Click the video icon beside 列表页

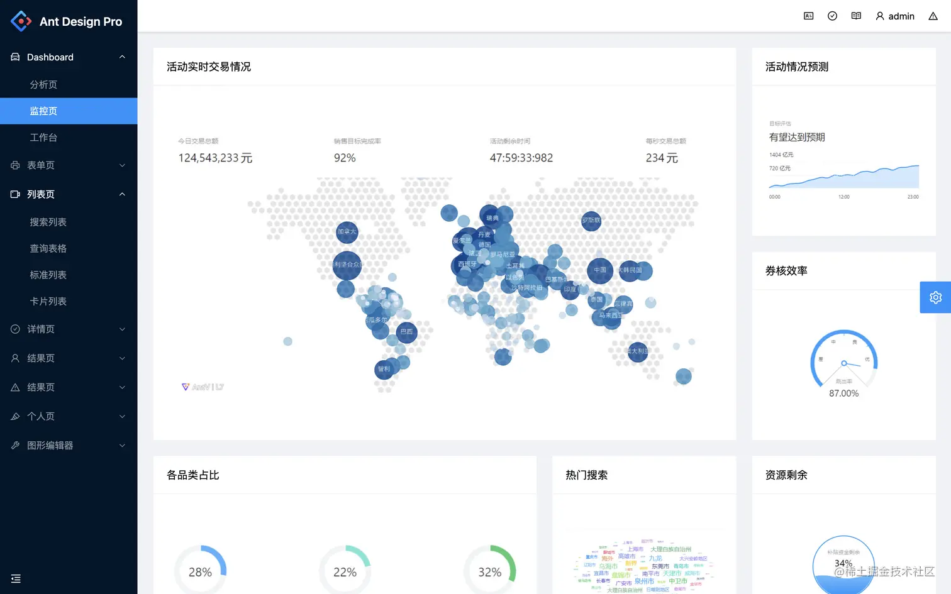pos(15,194)
